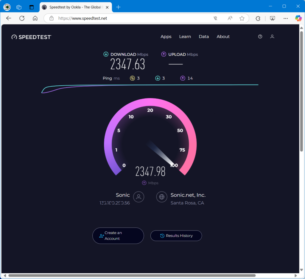Open Results History
The height and width of the screenshot is (279, 305).
click(x=176, y=236)
